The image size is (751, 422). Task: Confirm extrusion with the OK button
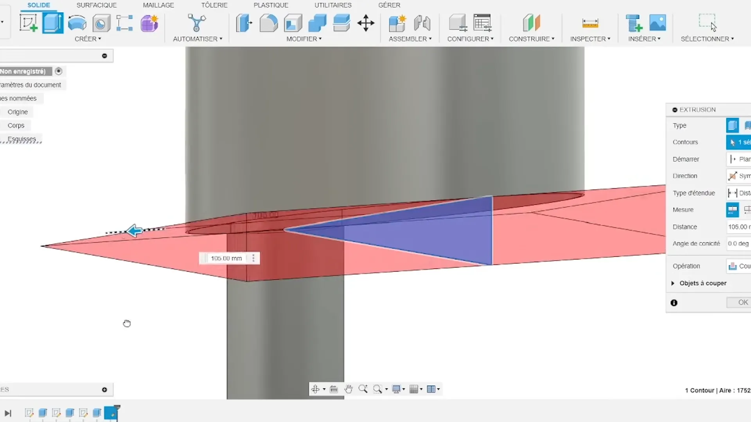(x=739, y=302)
